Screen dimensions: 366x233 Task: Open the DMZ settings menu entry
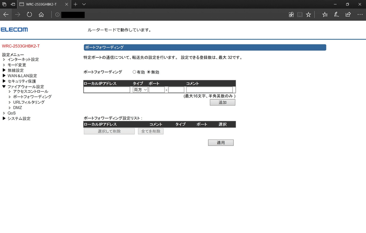(x=17, y=107)
